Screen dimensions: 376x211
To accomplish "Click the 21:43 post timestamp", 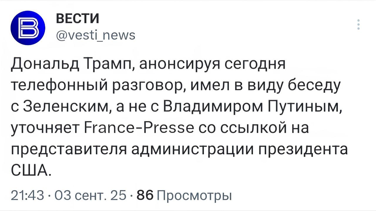I will pyautogui.click(x=27, y=195).
